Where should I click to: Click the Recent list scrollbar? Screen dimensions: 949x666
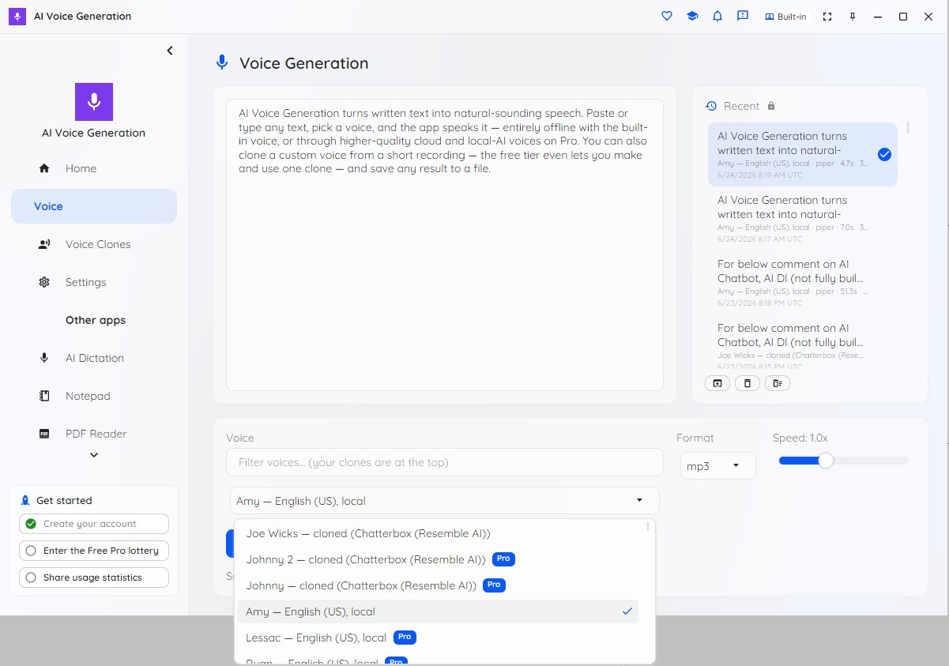pos(907,127)
